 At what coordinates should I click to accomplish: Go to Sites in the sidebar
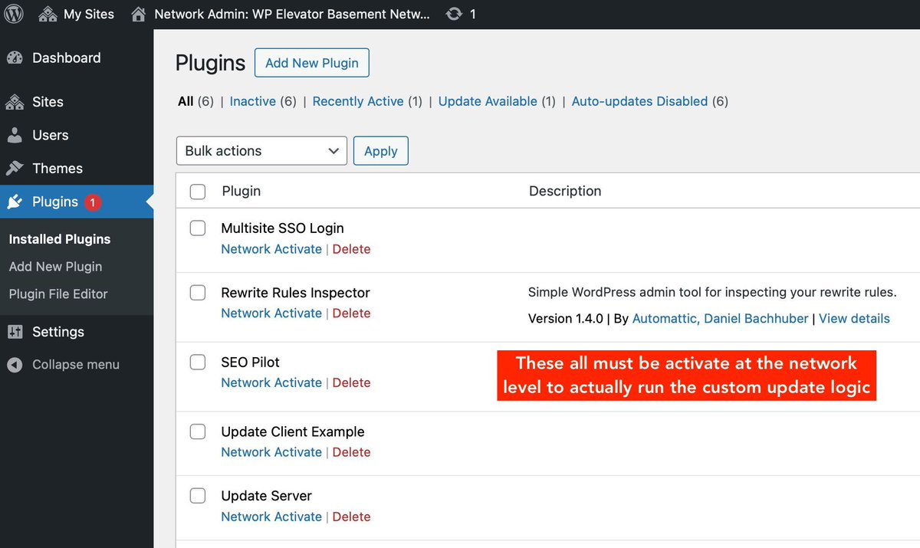tap(48, 102)
